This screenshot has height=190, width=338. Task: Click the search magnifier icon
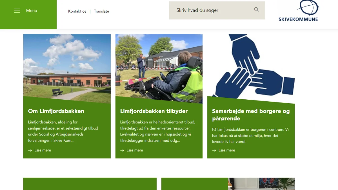click(x=256, y=10)
